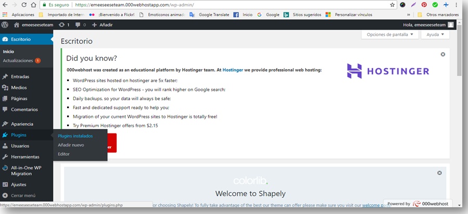Viewport: 468px width, 214px height.
Task: Open the Shapely welcome page link
Action: click(375, 205)
